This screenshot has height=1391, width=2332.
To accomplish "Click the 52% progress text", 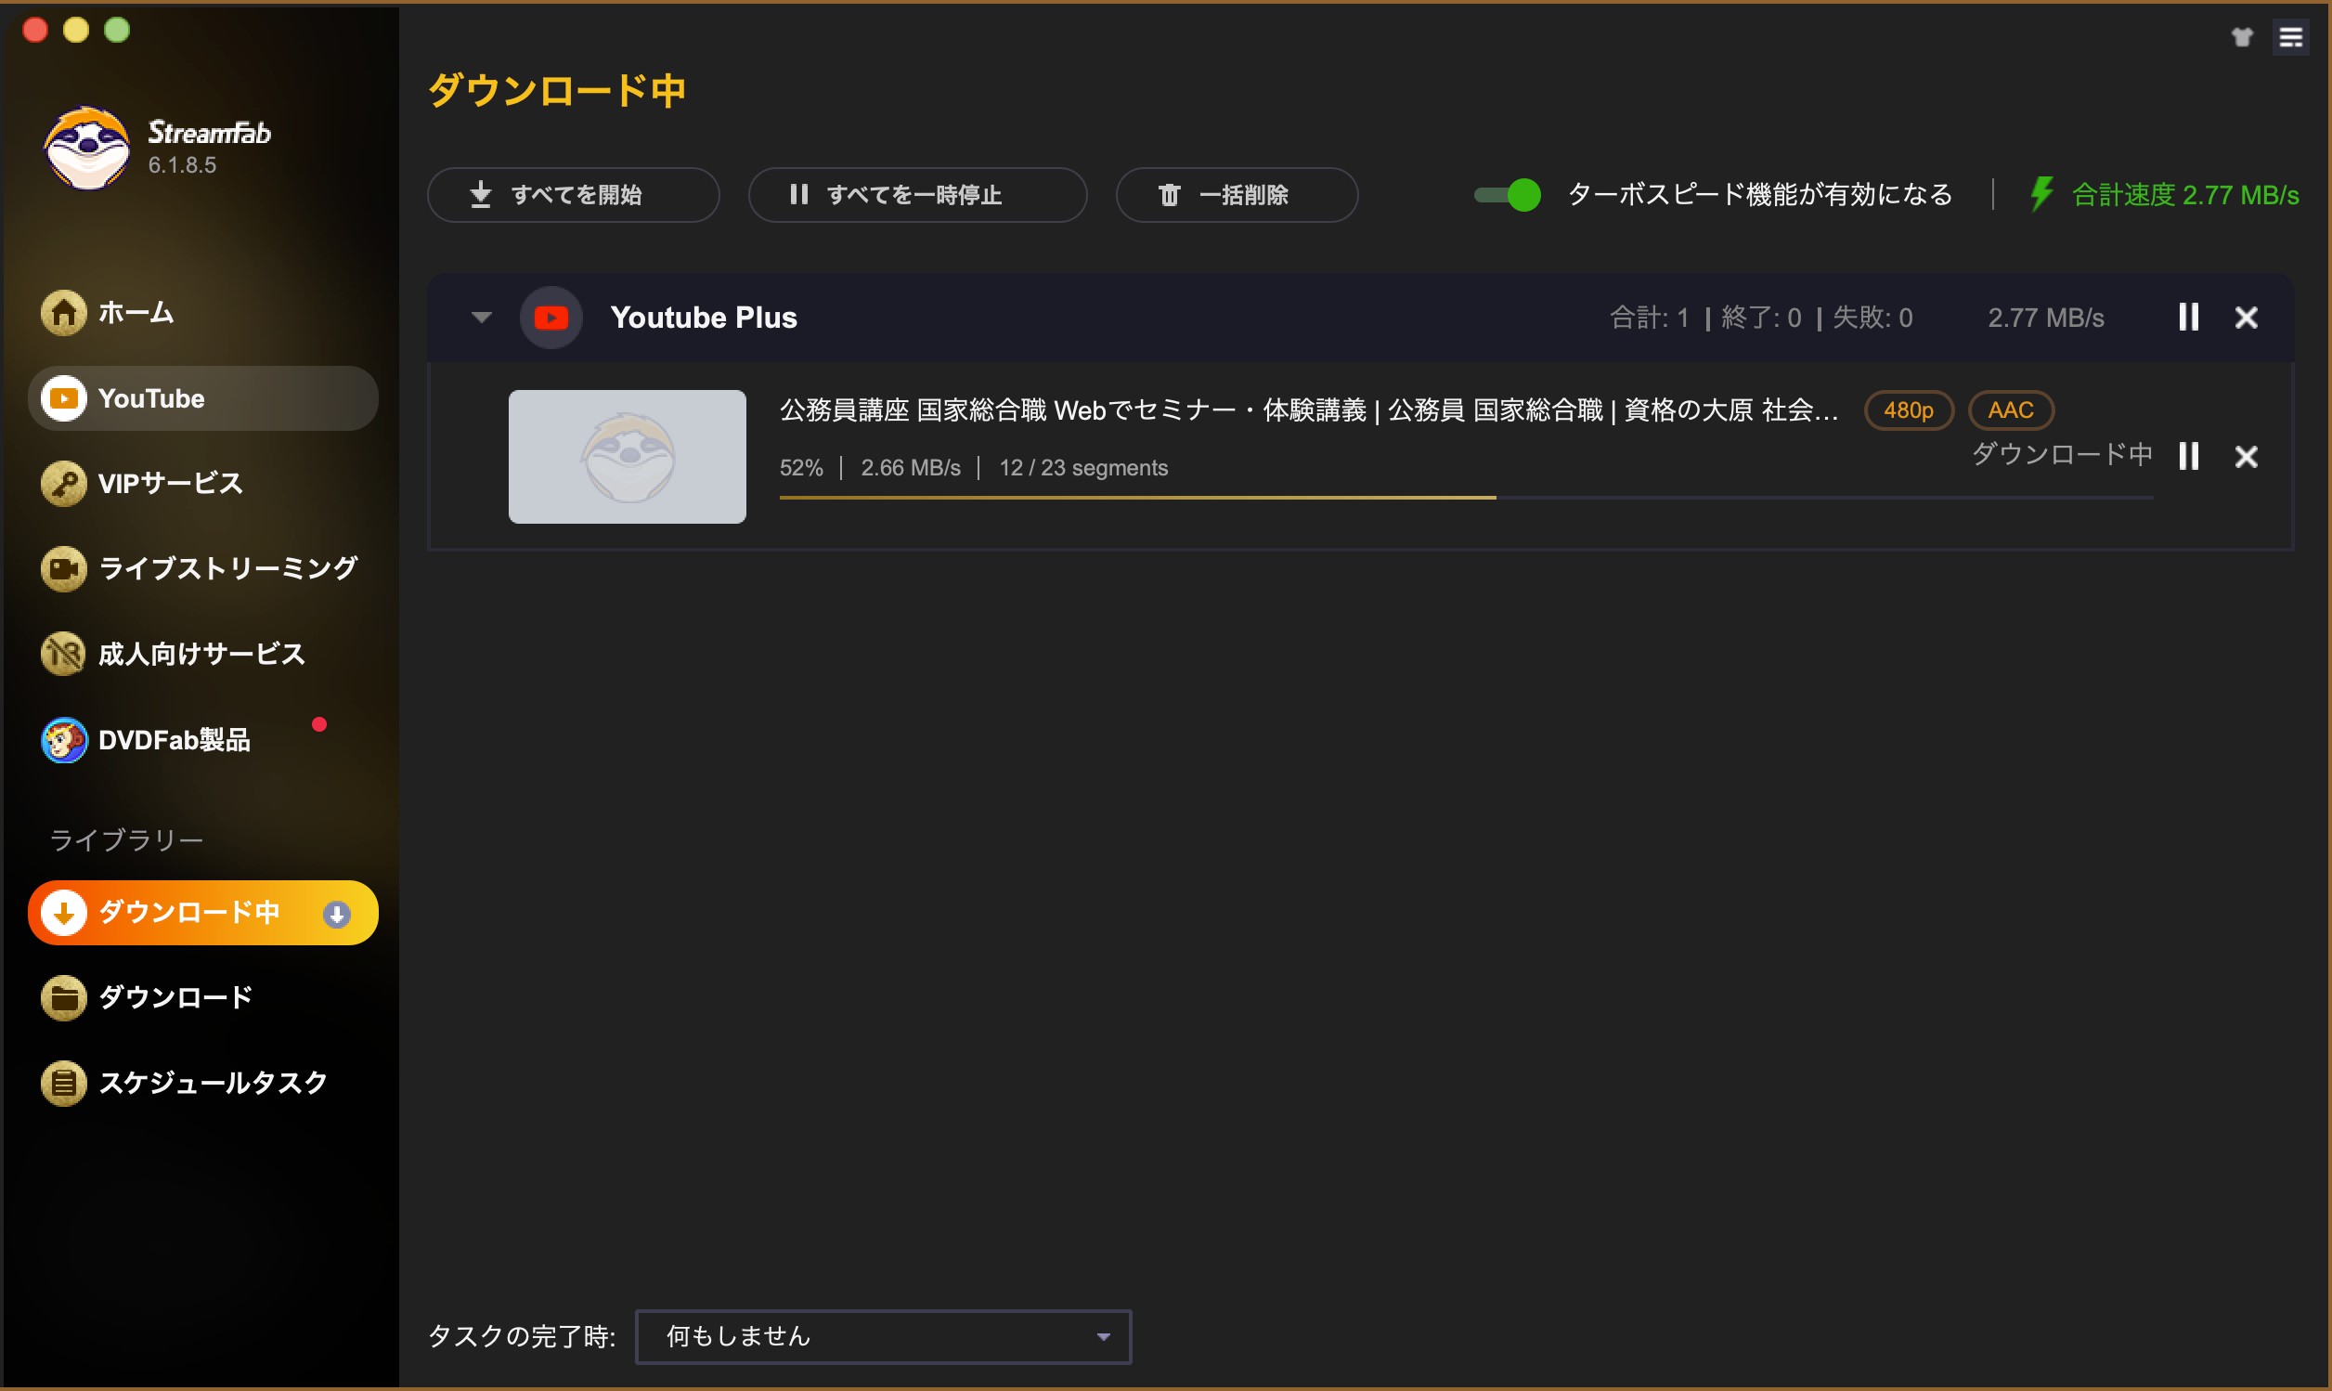I will point(801,468).
